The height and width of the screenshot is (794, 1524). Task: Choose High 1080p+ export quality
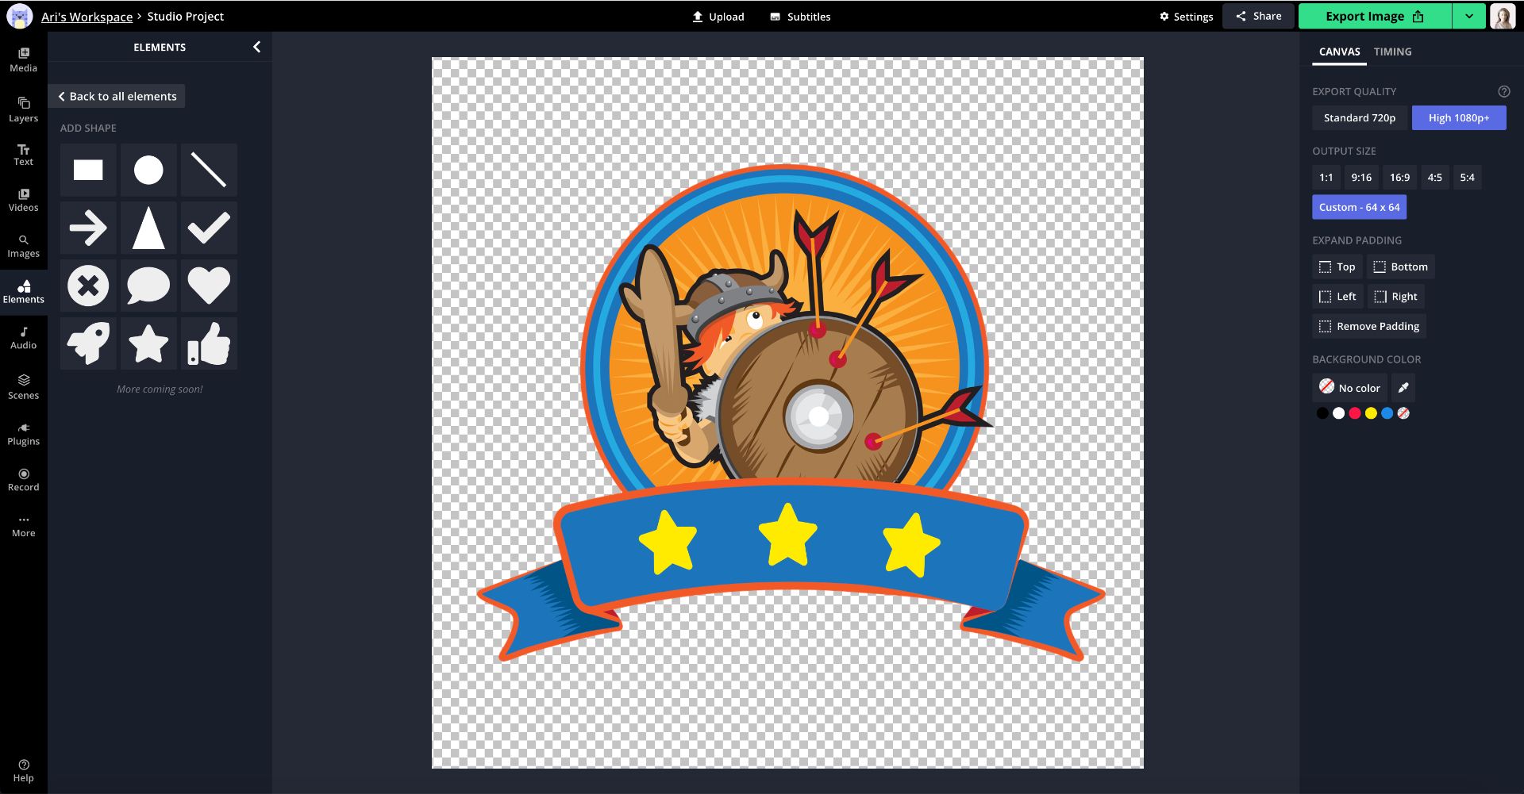point(1458,118)
